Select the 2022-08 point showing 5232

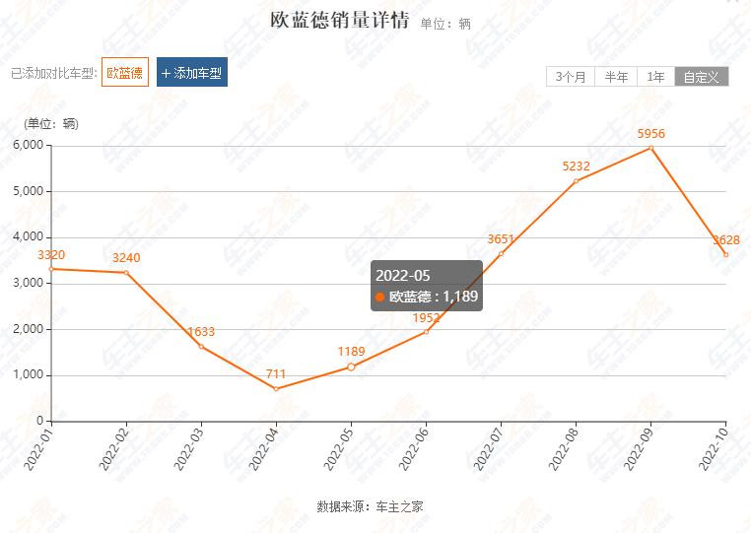point(576,181)
